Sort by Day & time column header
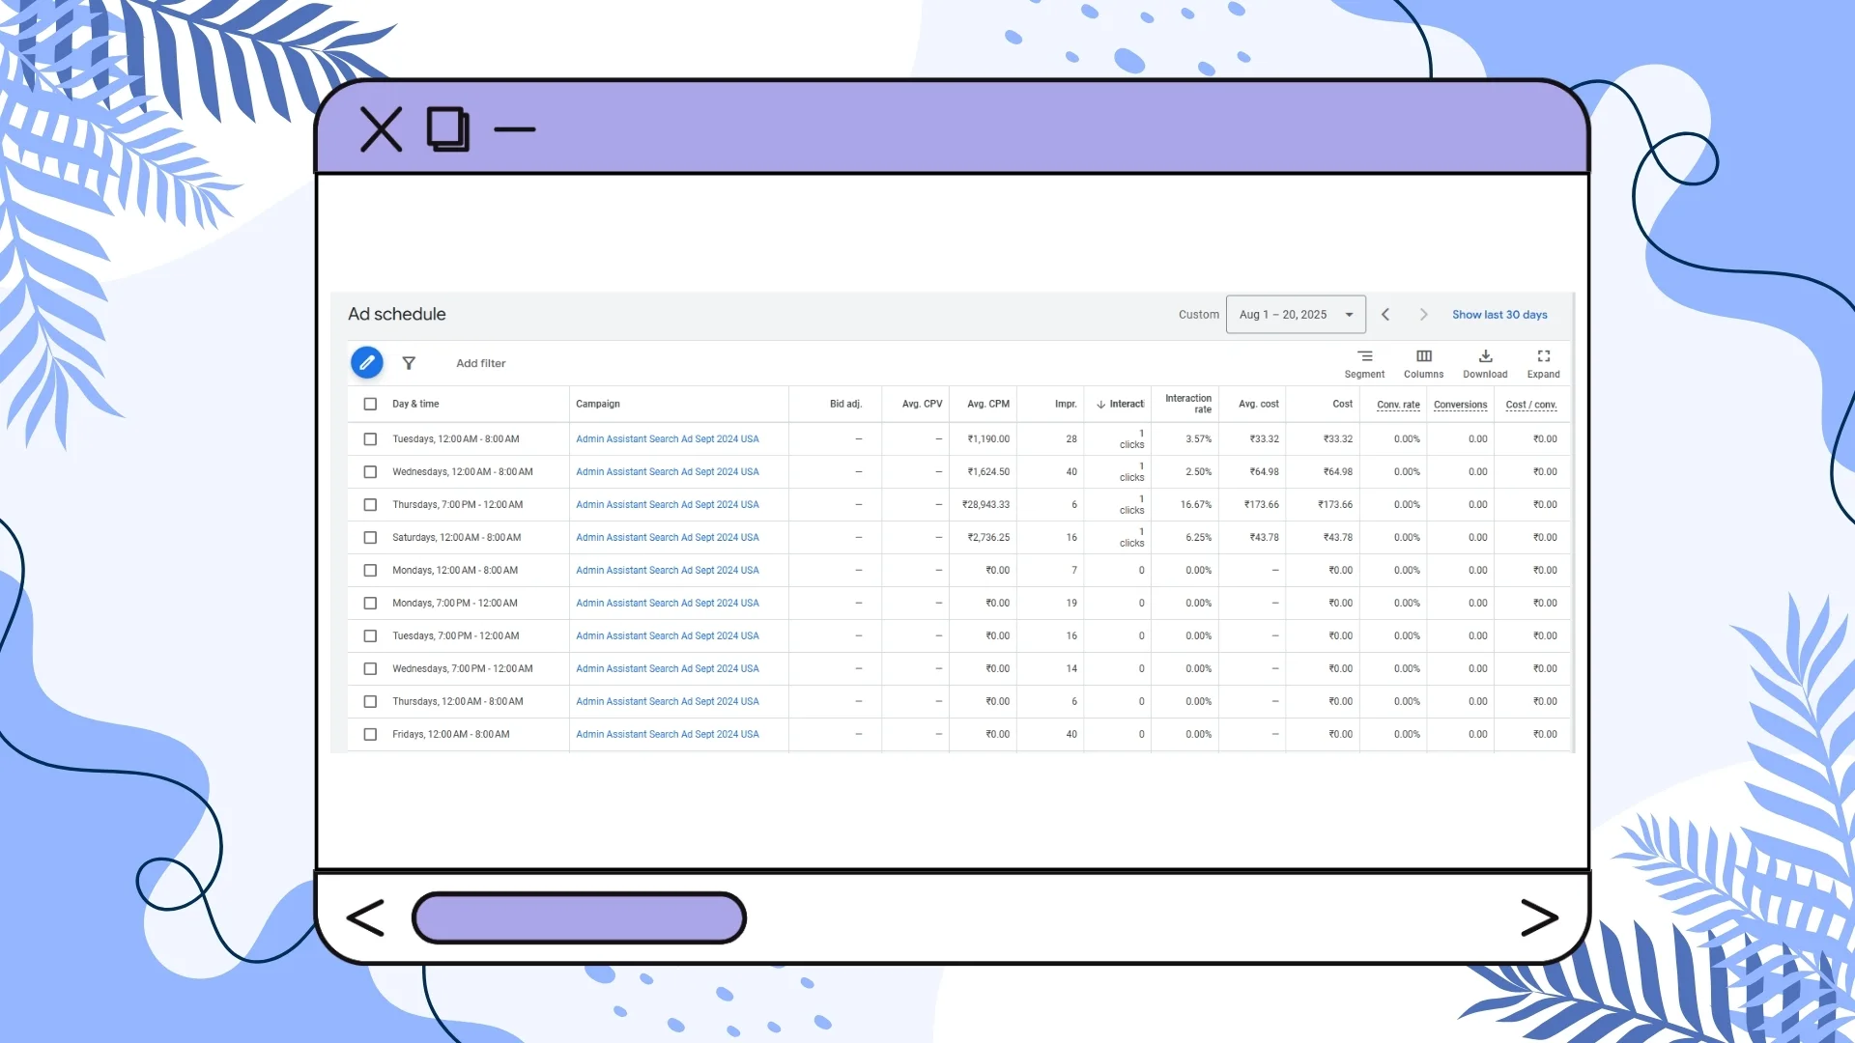Screen dimensions: 1855x1043 415,404
